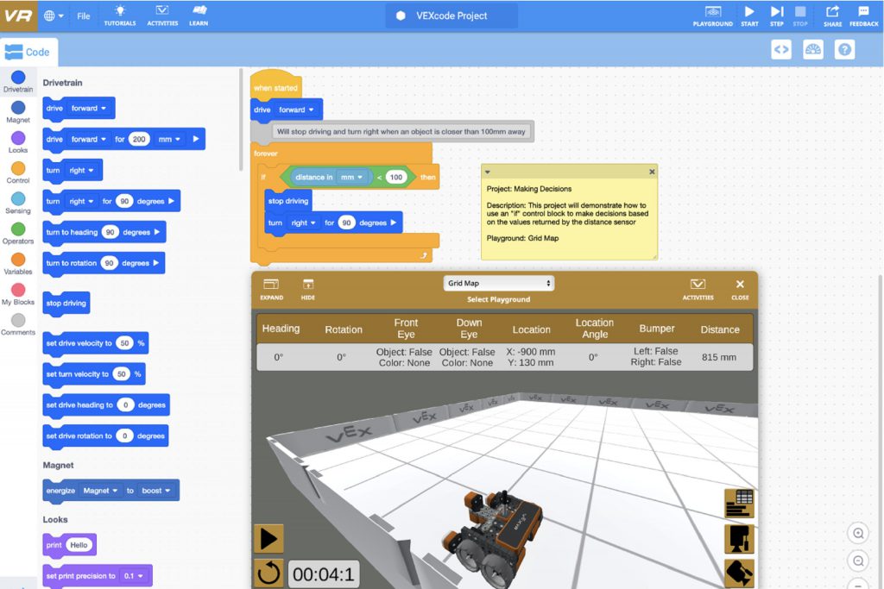
Task: Open the Playground window icon
Action: coord(712,16)
